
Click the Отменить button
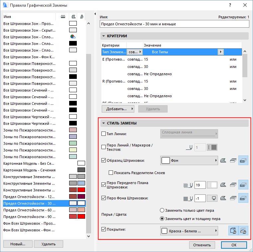pyautogui.click(x=202, y=245)
